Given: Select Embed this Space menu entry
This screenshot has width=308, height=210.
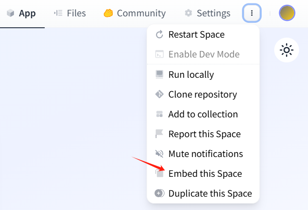Looking at the screenshot, I should click(x=205, y=173).
